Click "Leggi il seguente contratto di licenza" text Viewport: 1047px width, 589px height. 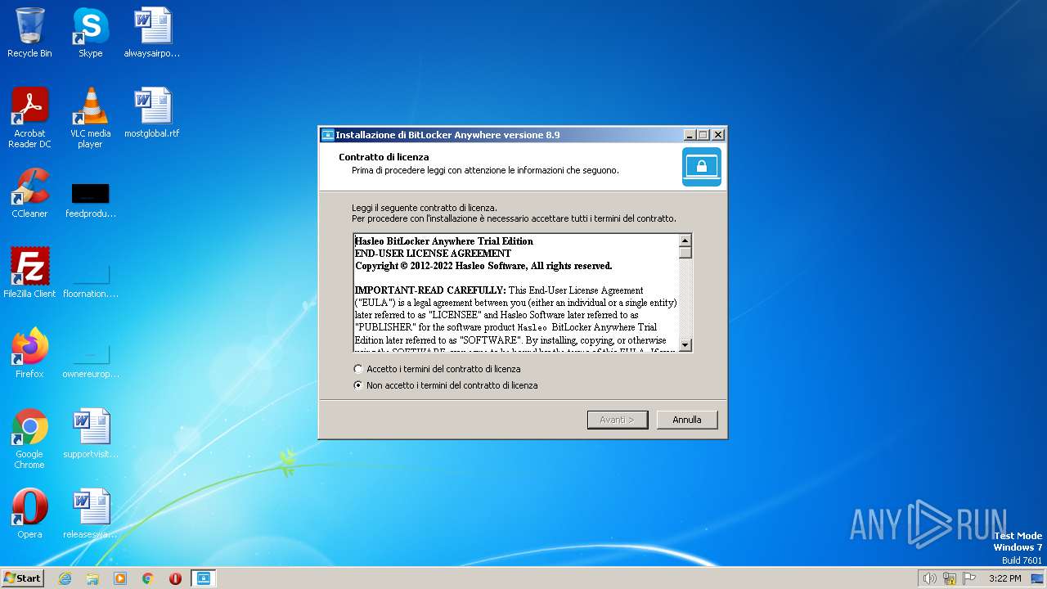[425, 208]
